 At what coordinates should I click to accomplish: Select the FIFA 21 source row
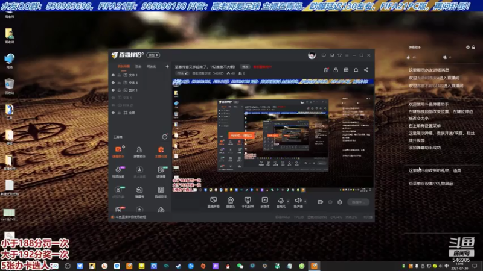pyautogui.click(x=140, y=105)
